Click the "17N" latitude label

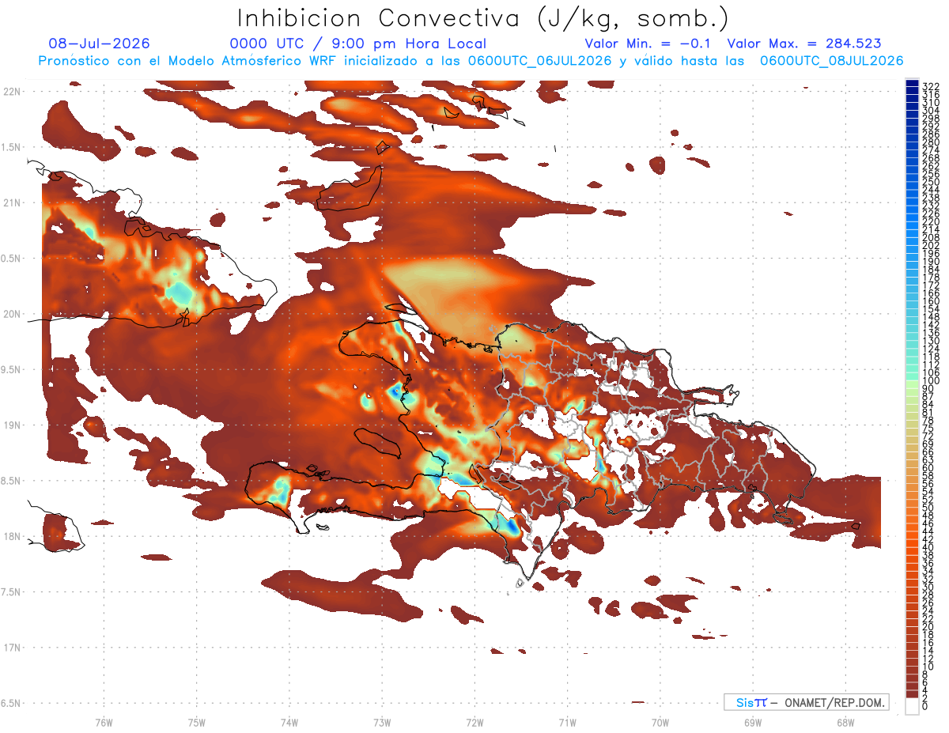pos(12,648)
